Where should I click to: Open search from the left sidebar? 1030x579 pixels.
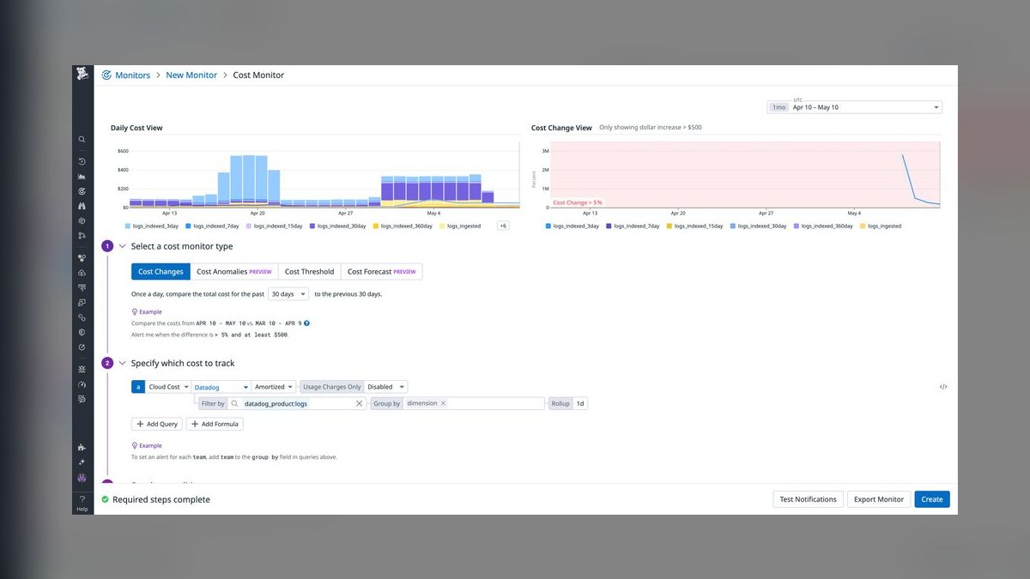(x=82, y=139)
